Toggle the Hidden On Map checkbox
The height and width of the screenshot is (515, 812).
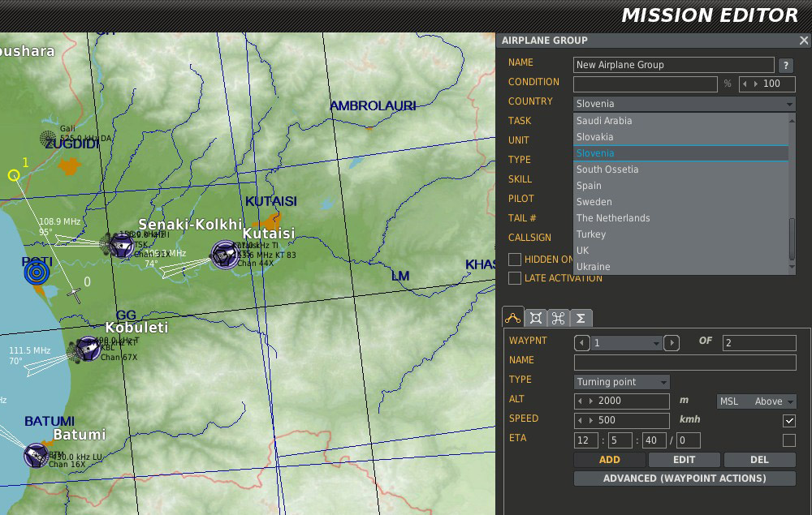pyautogui.click(x=515, y=260)
